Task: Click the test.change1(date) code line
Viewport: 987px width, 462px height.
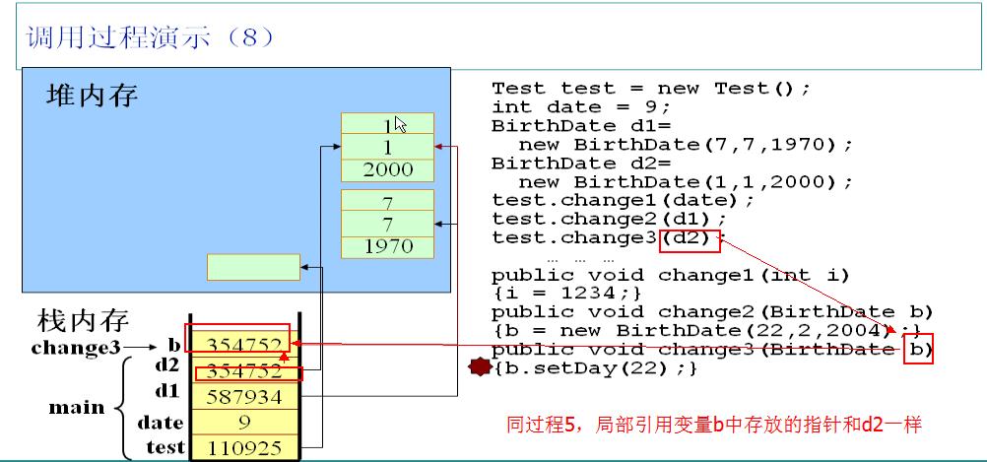Action: 622,200
